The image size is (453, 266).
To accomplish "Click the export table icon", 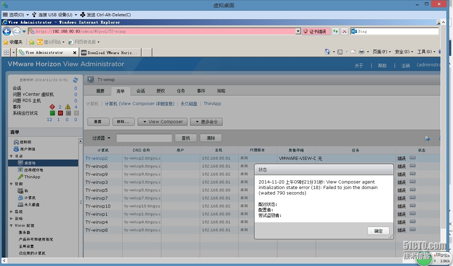I will [x=428, y=138].
